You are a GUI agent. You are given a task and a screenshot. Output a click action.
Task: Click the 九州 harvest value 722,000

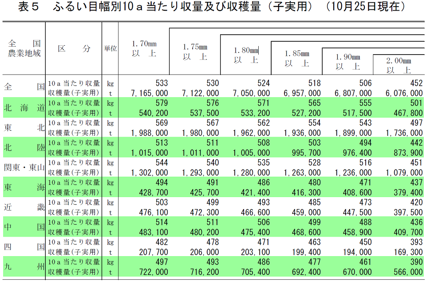click(154, 272)
